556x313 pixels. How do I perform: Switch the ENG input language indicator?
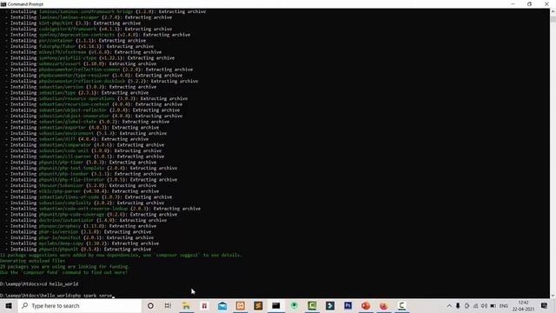click(x=504, y=305)
